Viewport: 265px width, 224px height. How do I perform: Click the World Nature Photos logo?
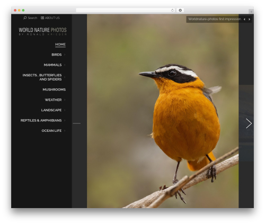[43, 31]
